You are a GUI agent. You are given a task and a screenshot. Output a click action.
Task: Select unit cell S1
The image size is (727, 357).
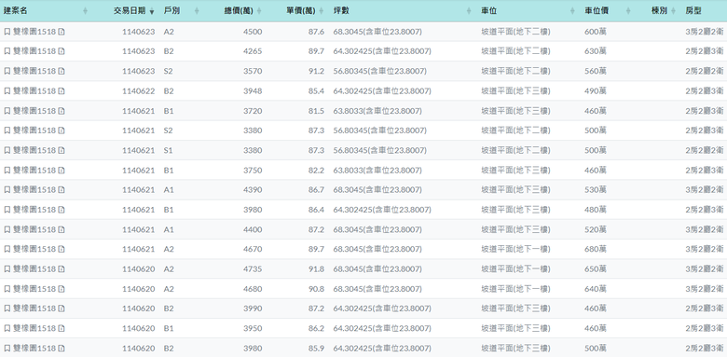pyautogui.click(x=168, y=150)
